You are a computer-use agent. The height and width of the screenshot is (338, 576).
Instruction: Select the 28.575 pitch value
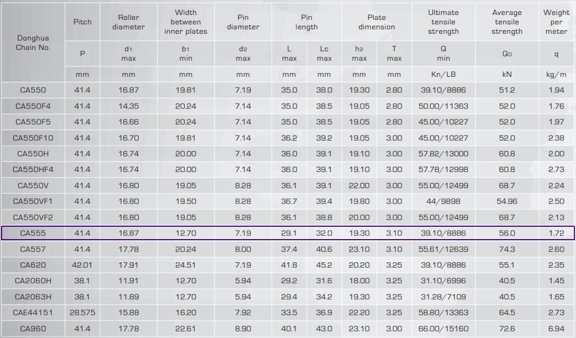pyautogui.click(x=82, y=313)
